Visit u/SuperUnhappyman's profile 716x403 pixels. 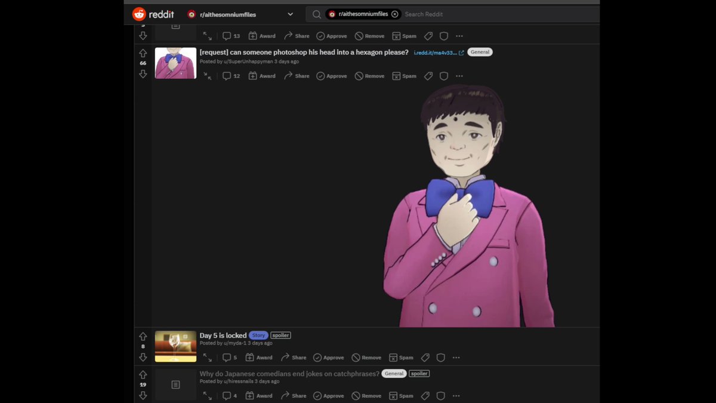pos(248,61)
